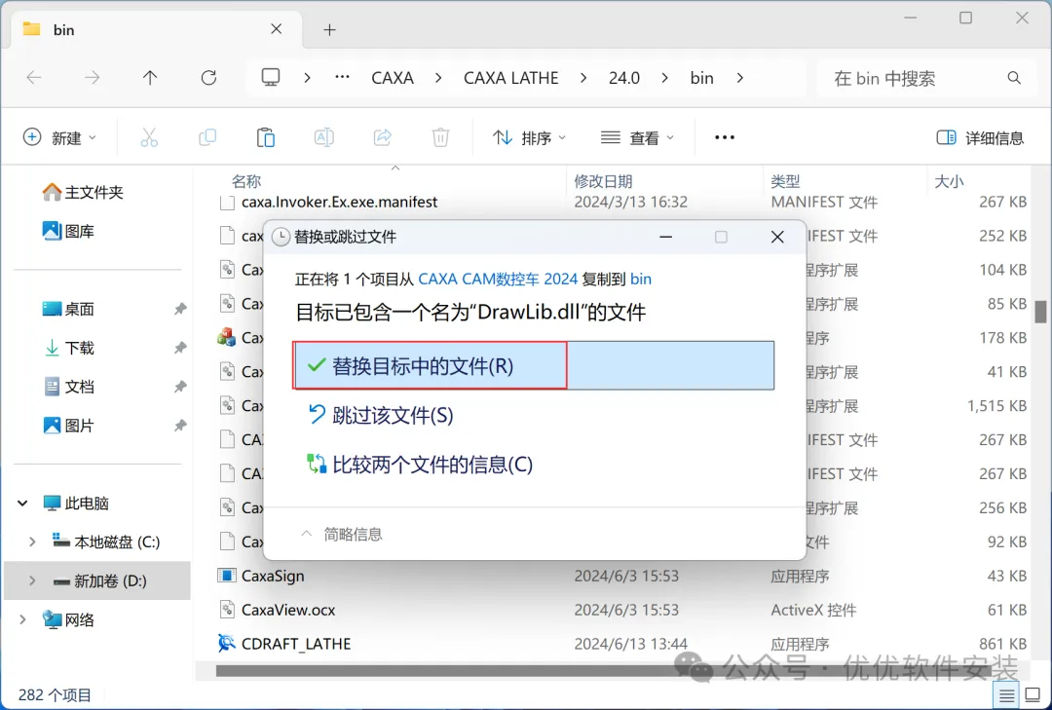Collapse details via 简略信息 chevron
Viewport: 1052px width, 710px height.
point(307,534)
